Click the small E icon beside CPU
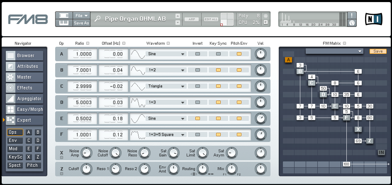Viewport: 392px width, 185px height. click(x=265, y=22)
